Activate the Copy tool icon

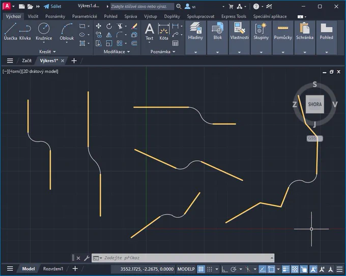click(98, 34)
